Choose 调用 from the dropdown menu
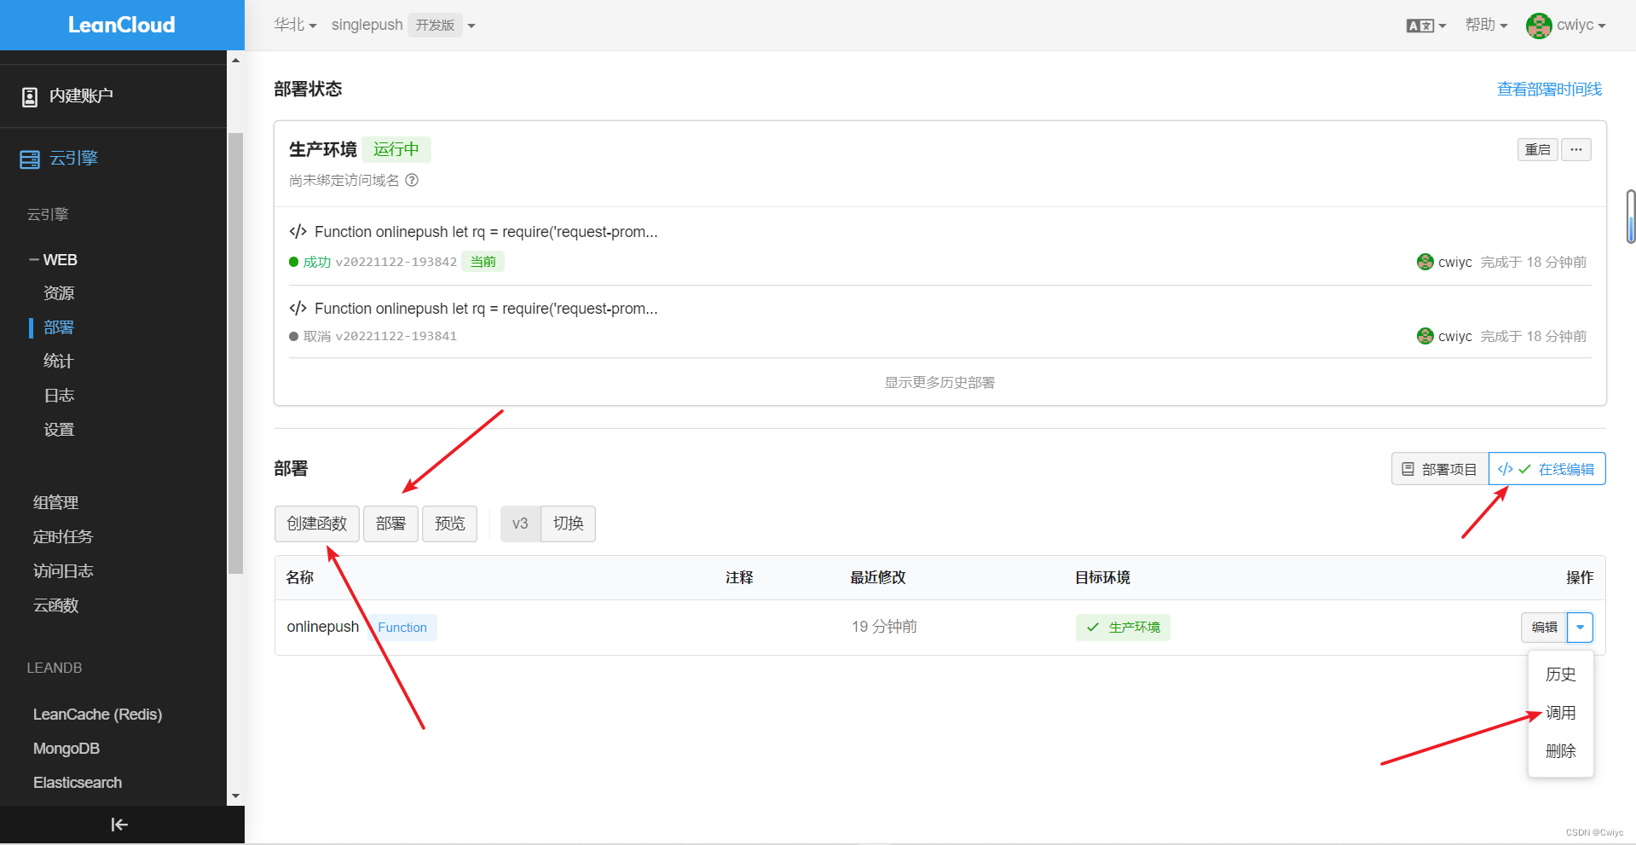This screenshot has height=845, width=1636. pyautogui.click(x=1560, y=713)
